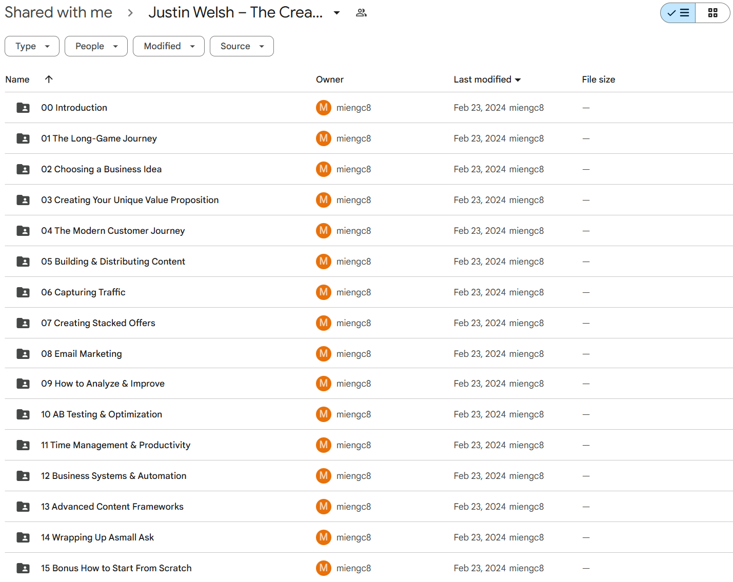Expand the Justin Welsh folder title dropdown arrow
The width and height of the screenshot is (733, 582).
[x=336, y=13]
